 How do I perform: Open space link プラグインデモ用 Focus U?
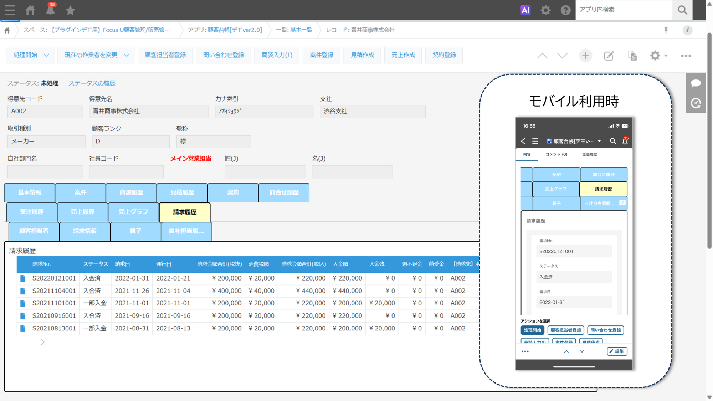(x=110, y=30)
